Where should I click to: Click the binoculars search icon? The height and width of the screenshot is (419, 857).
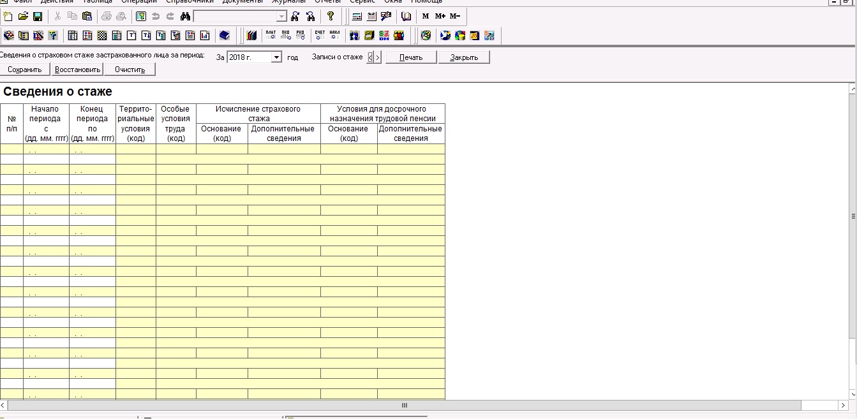185,17
